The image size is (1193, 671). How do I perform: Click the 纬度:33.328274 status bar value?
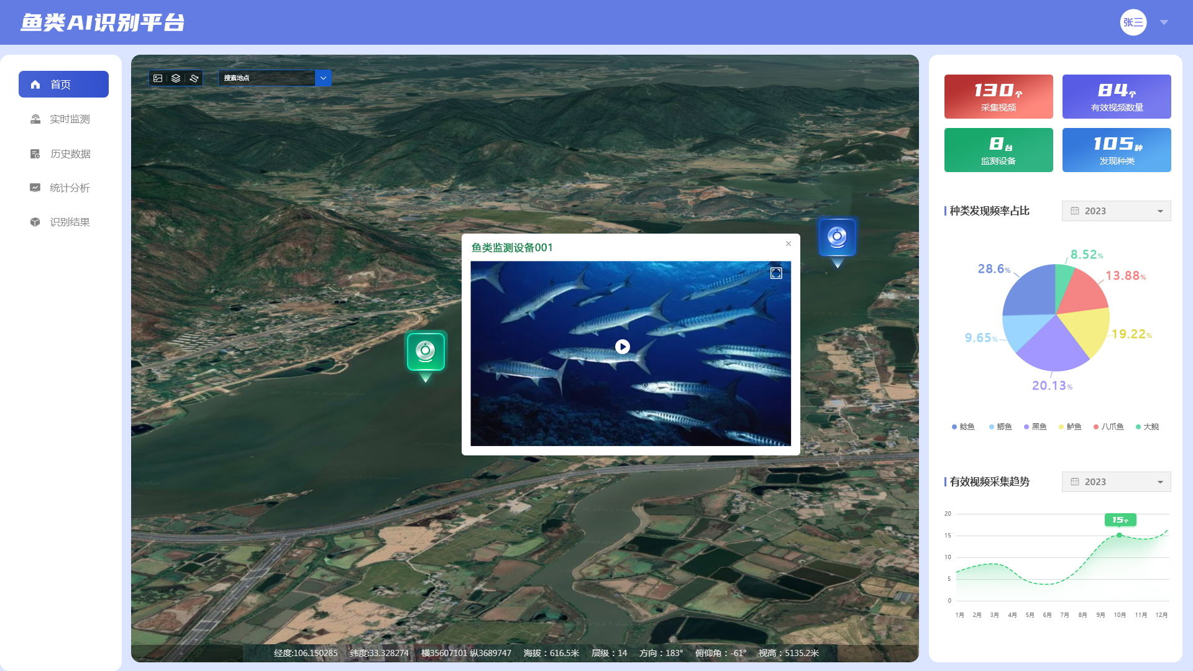379,653
